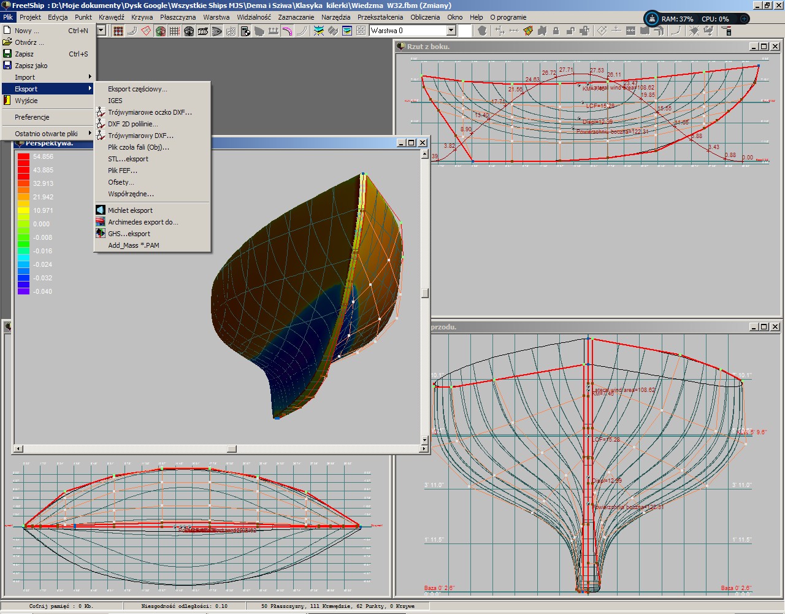
Task: Choose Preferencje in the Plik menu
Action: point(32,117)
